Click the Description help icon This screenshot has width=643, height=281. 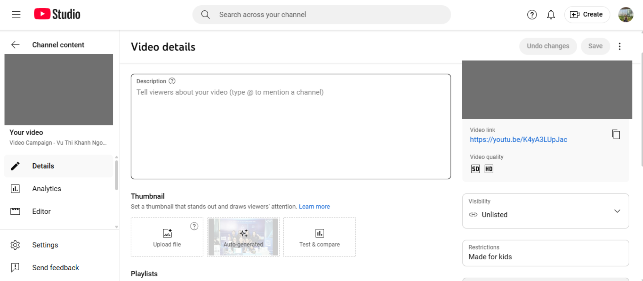172,81
